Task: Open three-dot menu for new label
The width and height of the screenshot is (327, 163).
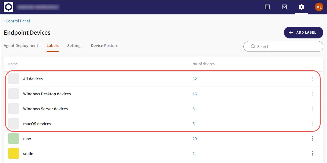Action: 312,139
